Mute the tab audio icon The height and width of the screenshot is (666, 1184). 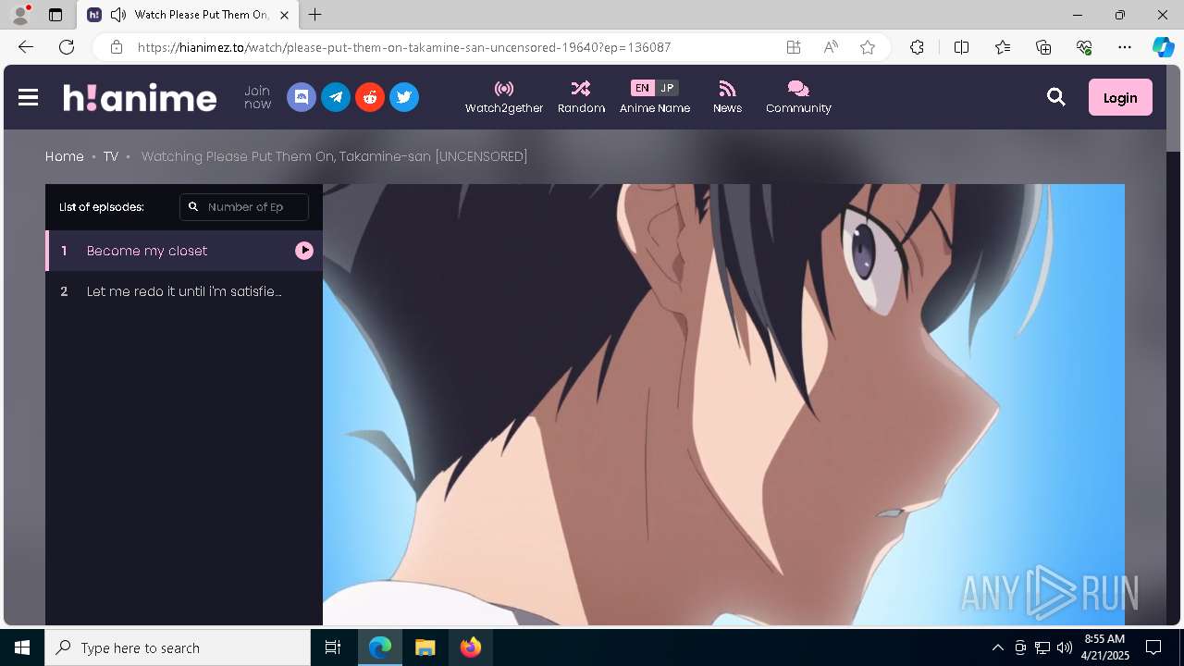[x=118, y=15]
